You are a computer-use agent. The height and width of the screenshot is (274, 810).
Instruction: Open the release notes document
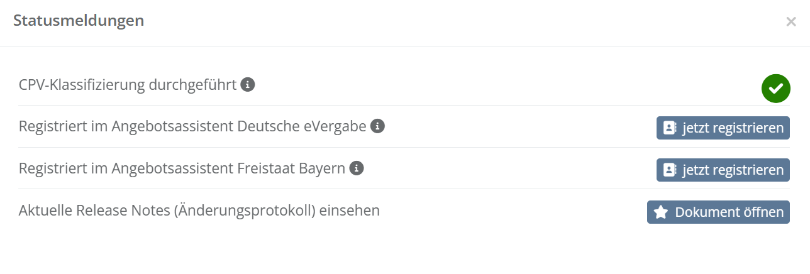(x=718, y=212)
